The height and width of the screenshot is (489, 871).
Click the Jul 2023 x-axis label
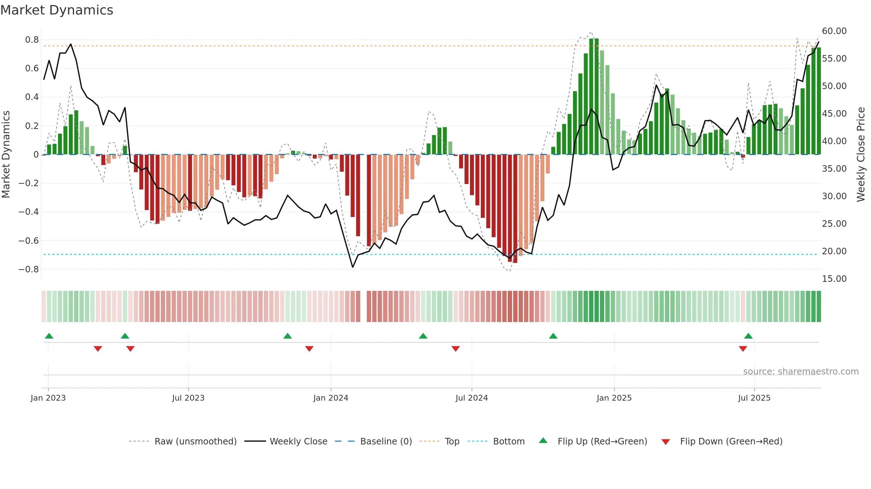coord(188,398)
